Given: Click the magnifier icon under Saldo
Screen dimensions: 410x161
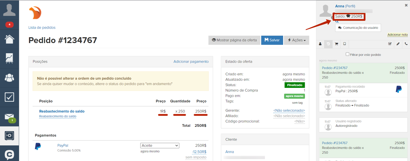Looking at the screenshot, I should [337, 21].
